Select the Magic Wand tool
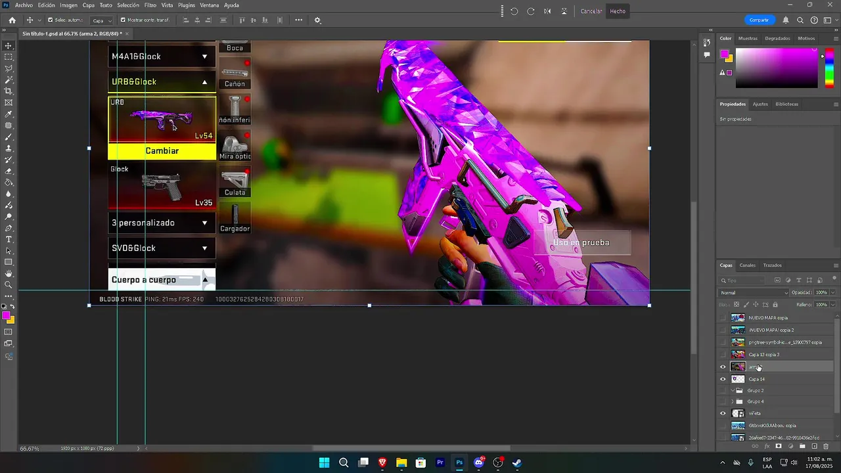 9,79
